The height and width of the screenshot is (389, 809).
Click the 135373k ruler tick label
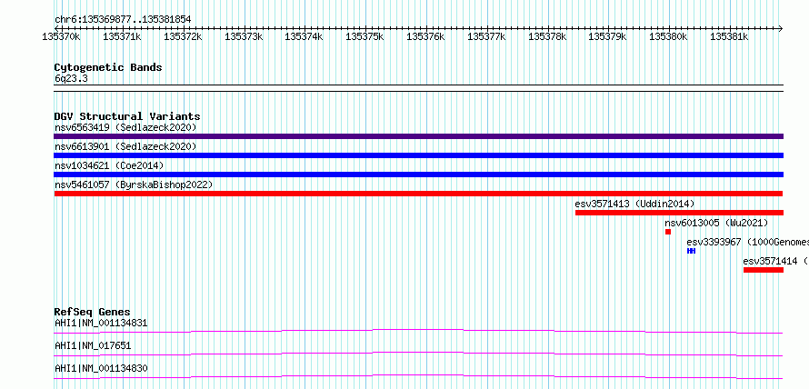[x=244, y=36]
